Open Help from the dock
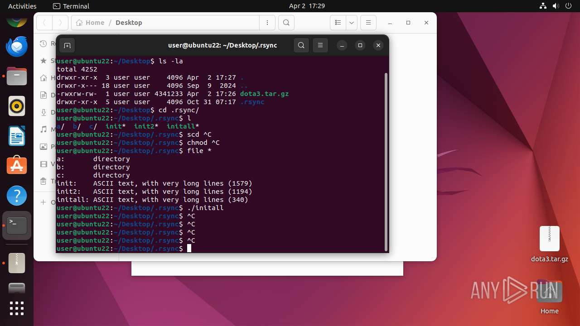Image resolution: width=580 pixels, height=326 pixels. tap(17, 196)
